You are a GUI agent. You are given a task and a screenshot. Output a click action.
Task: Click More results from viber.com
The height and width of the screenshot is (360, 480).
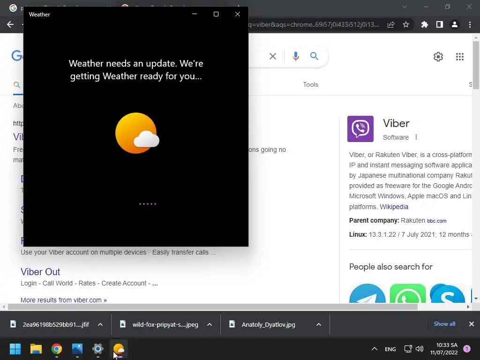64,300
